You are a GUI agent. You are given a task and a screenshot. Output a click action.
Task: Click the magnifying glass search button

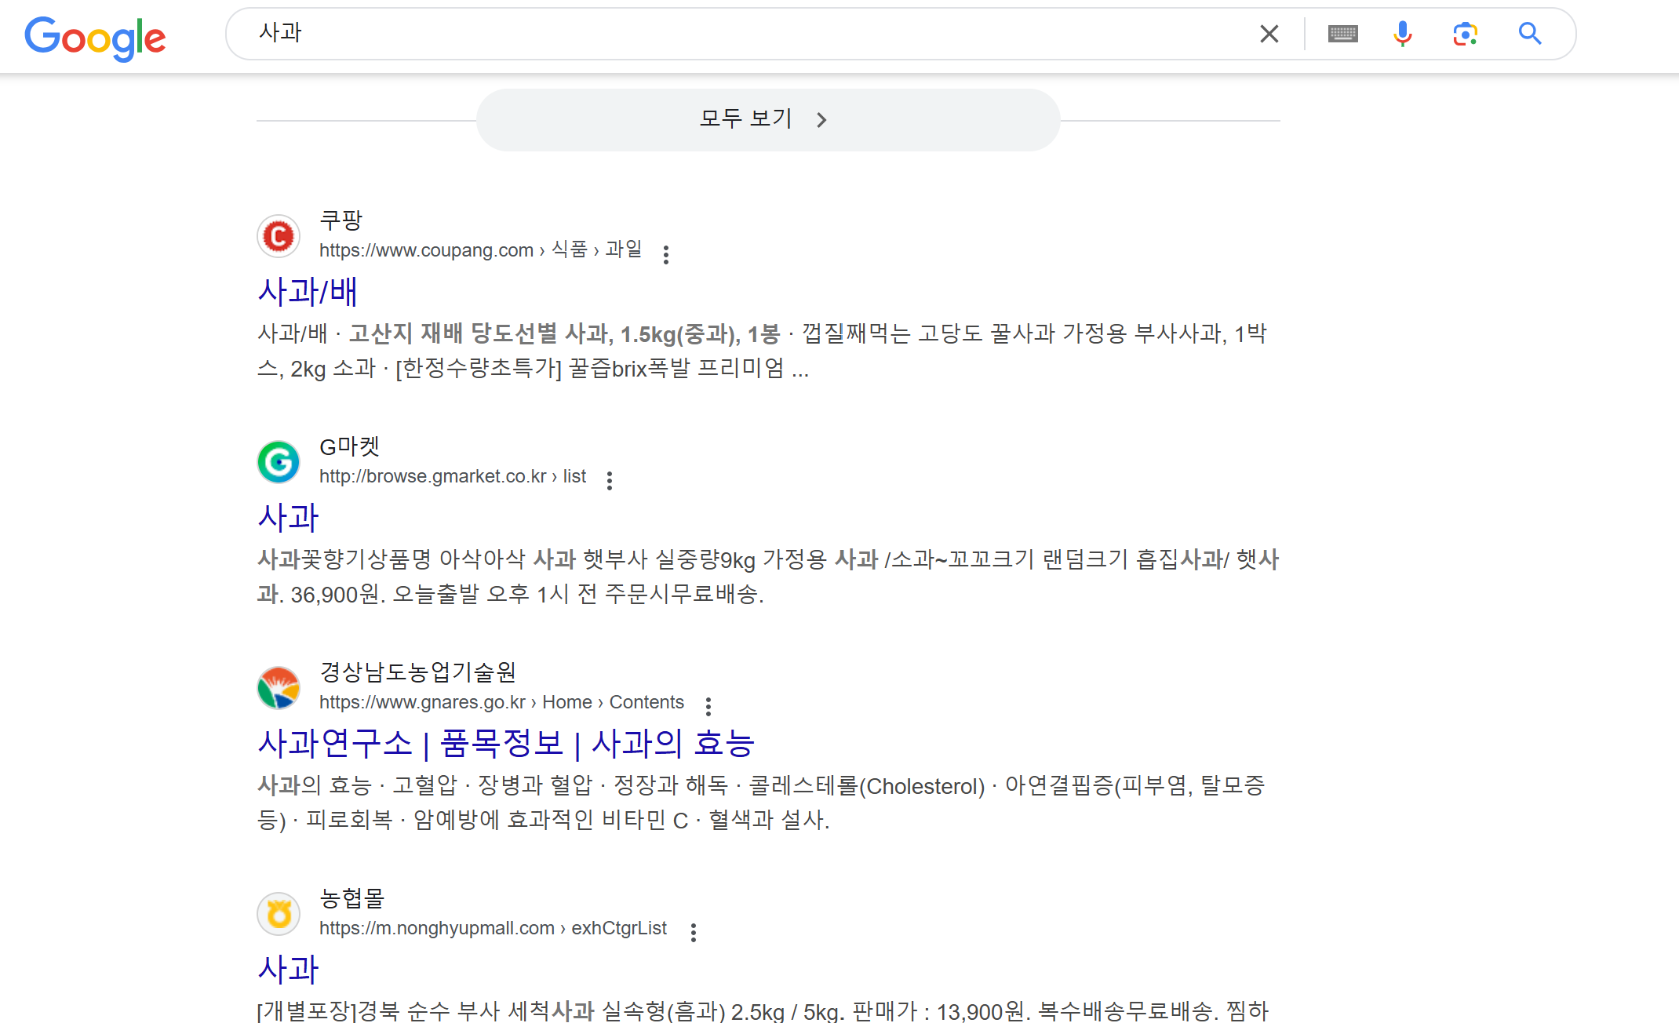[1529, 34]
